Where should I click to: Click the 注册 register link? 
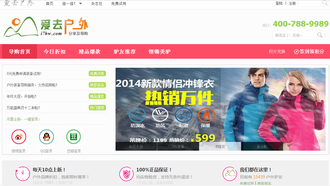click(x=292, y=4)
